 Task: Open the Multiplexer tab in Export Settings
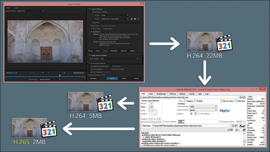[x=114, y=51]
